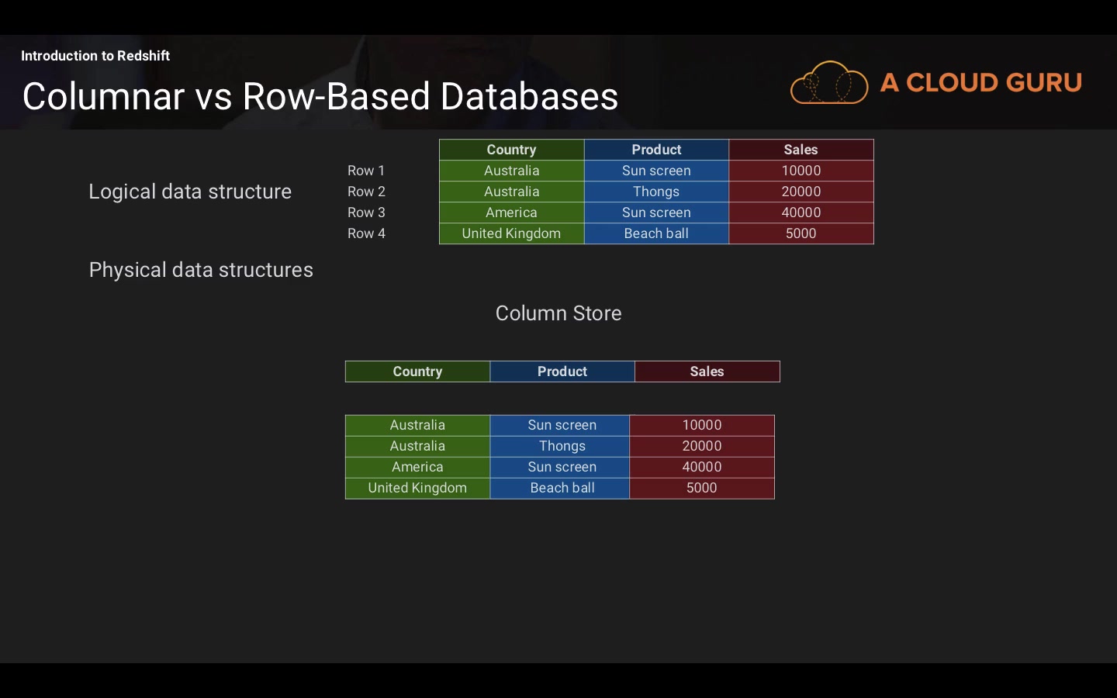This screenshot has height=698, width=1117.
Task: Select the "A CLOUD GURU" brand text
Action: pyautogui.click(x=981, y=82)
